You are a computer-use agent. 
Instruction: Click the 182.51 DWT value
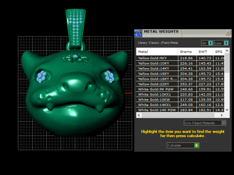pyautogui.click(x=205, y=110)
